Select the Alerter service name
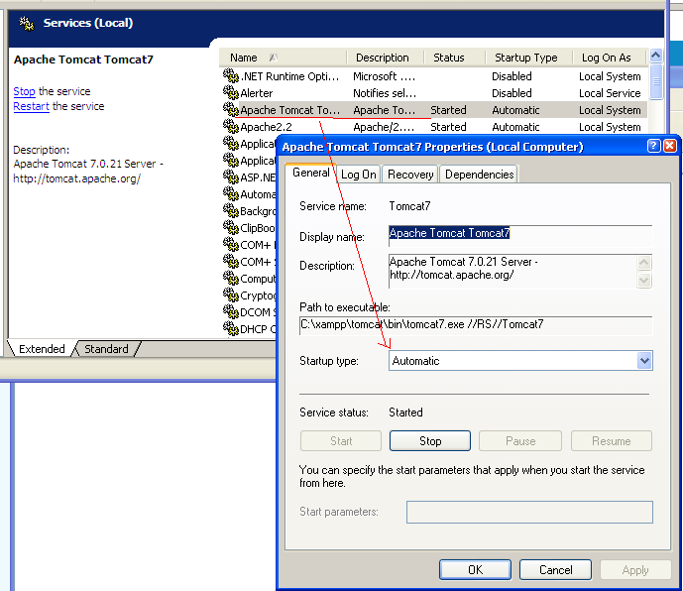Screen dimensions: 683x591 pos(256,93)
